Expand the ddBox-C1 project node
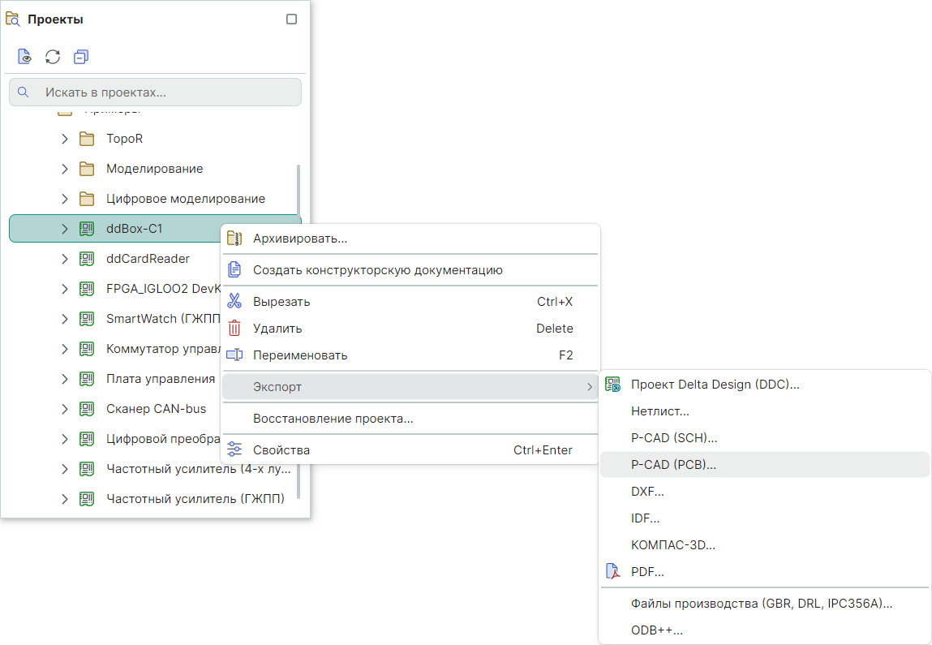 point(65,229)
